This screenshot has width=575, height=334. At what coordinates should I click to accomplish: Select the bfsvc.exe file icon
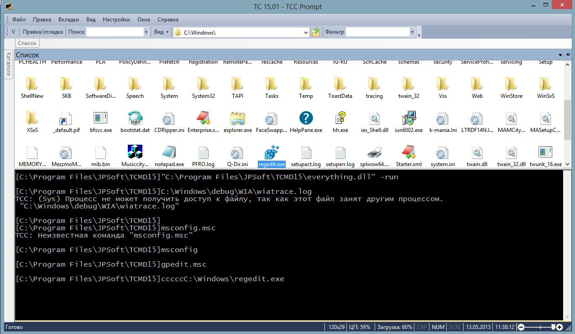pos(100,118)
